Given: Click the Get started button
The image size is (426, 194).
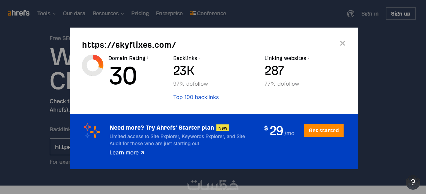Looking at the screenshot, I should pos(324,130).
